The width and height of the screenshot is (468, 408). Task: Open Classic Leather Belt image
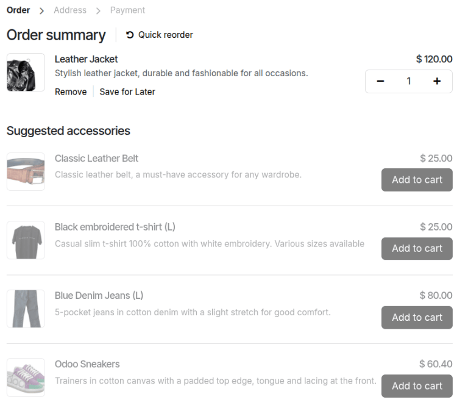coord(26,171)
